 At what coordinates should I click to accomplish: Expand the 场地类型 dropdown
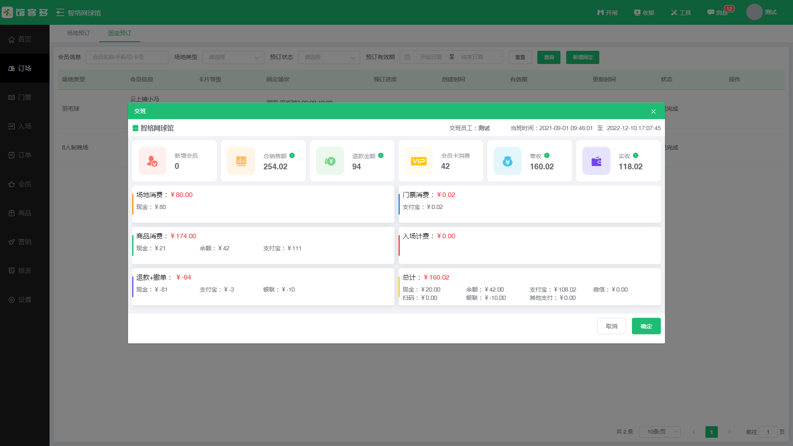(x=233, y=57)
